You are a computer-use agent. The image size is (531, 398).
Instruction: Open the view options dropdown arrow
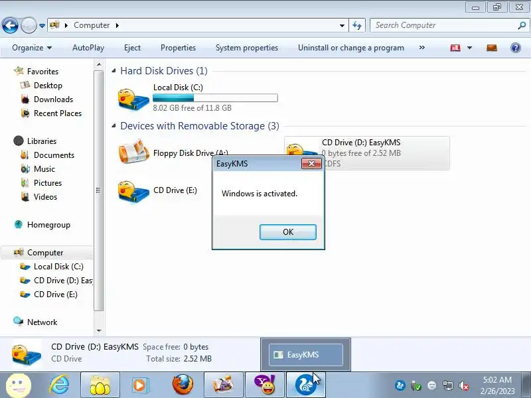469,48
